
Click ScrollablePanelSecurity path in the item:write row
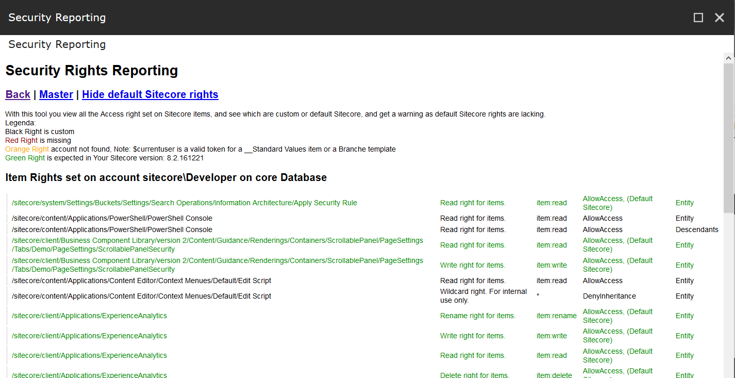tap(218, 265)
